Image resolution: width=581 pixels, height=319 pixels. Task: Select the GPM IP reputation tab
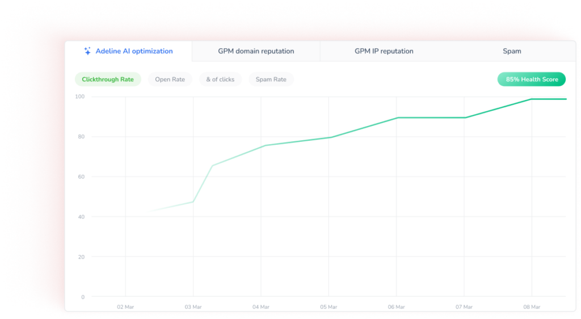pyautogui.click(x=384, y=51)
